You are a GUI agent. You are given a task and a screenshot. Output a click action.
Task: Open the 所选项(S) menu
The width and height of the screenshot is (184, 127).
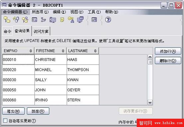40,12
